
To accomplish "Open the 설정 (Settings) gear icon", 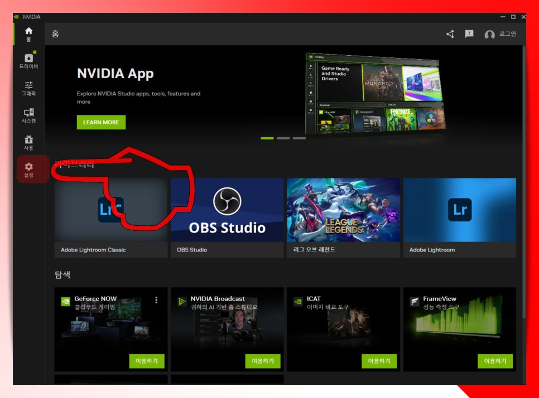I will point(28,168).
